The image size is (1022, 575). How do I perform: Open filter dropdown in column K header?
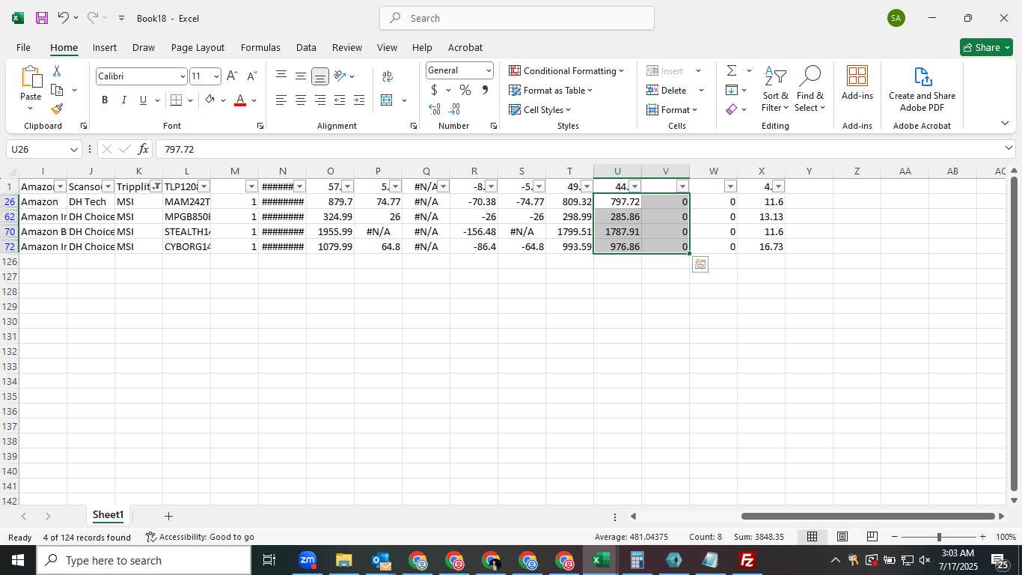(156, 186)
